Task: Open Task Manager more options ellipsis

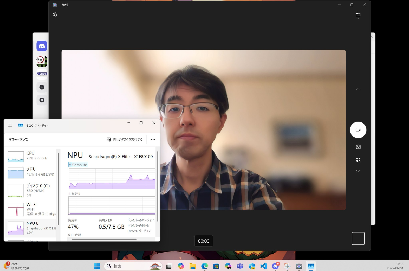Action: [153, 140]
